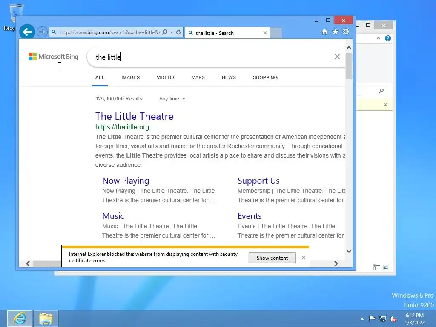Collapse the ribbon chevron in the background window
Viewport: 436px width, 327px height.
click(379, 38)
